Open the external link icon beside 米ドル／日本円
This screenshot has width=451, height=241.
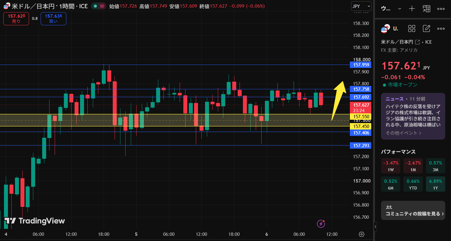(x=417, y=42)
